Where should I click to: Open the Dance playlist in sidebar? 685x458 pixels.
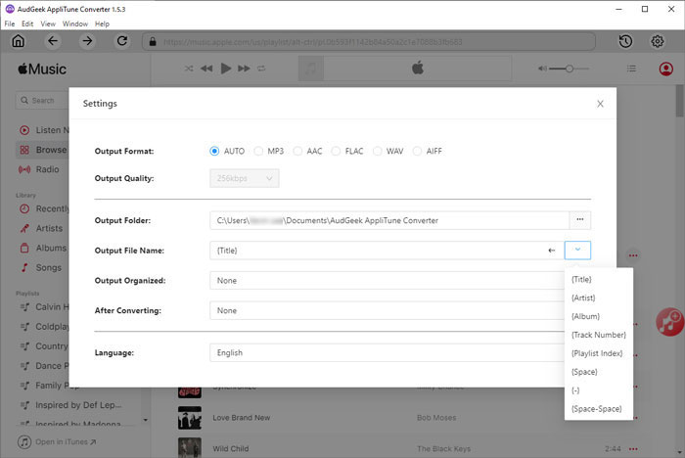[x=44, y=366]
